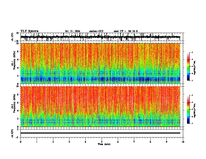This screenshot has height=159, width=206.
Task: Click the ch.2 spectrogram color scale bar
Action: [x=188, y=109]
